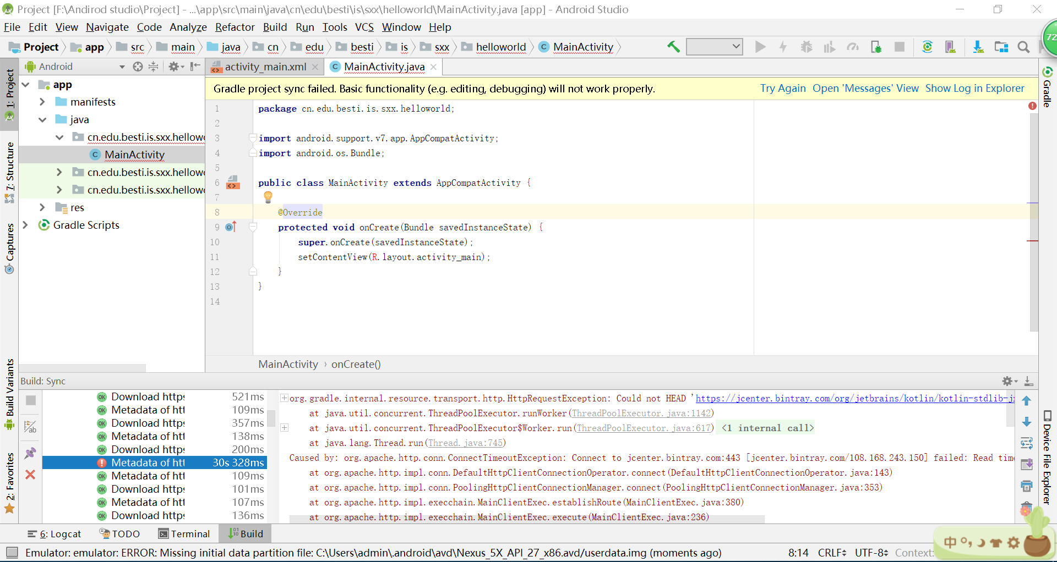This screenshot has width=1057, height=562.
Task: Click the error indicator at editor top right
Action: [1032, 106]
